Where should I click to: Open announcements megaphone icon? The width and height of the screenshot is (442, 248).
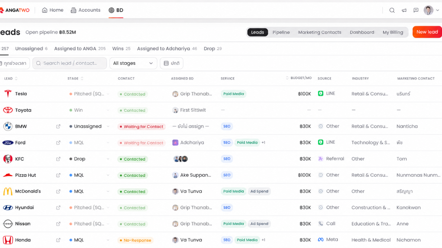(404, 10)
